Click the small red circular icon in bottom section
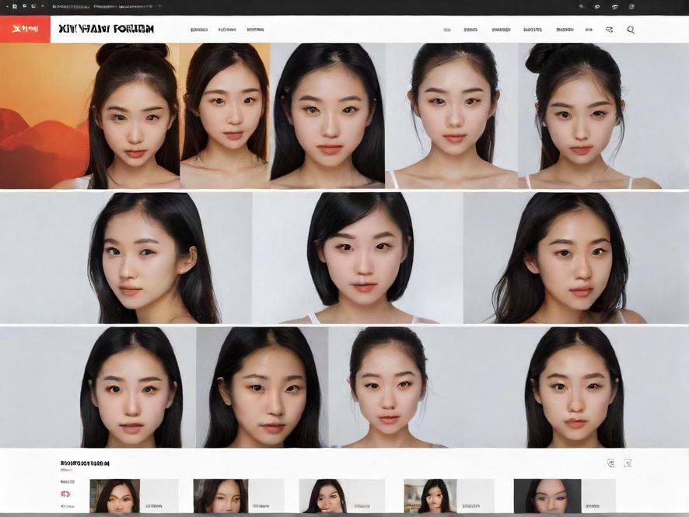 pyautogui.click(x=65, y=494)
